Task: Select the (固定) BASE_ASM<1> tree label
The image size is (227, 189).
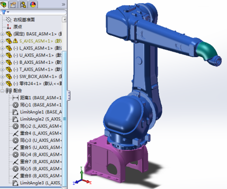Action: pos(35,34)
